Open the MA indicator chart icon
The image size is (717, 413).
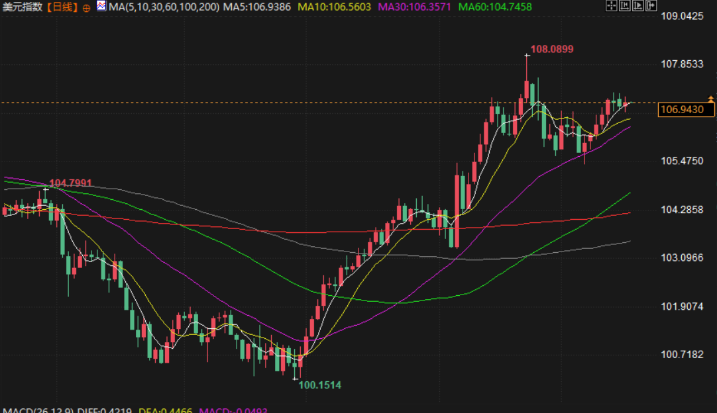(101, 6)
